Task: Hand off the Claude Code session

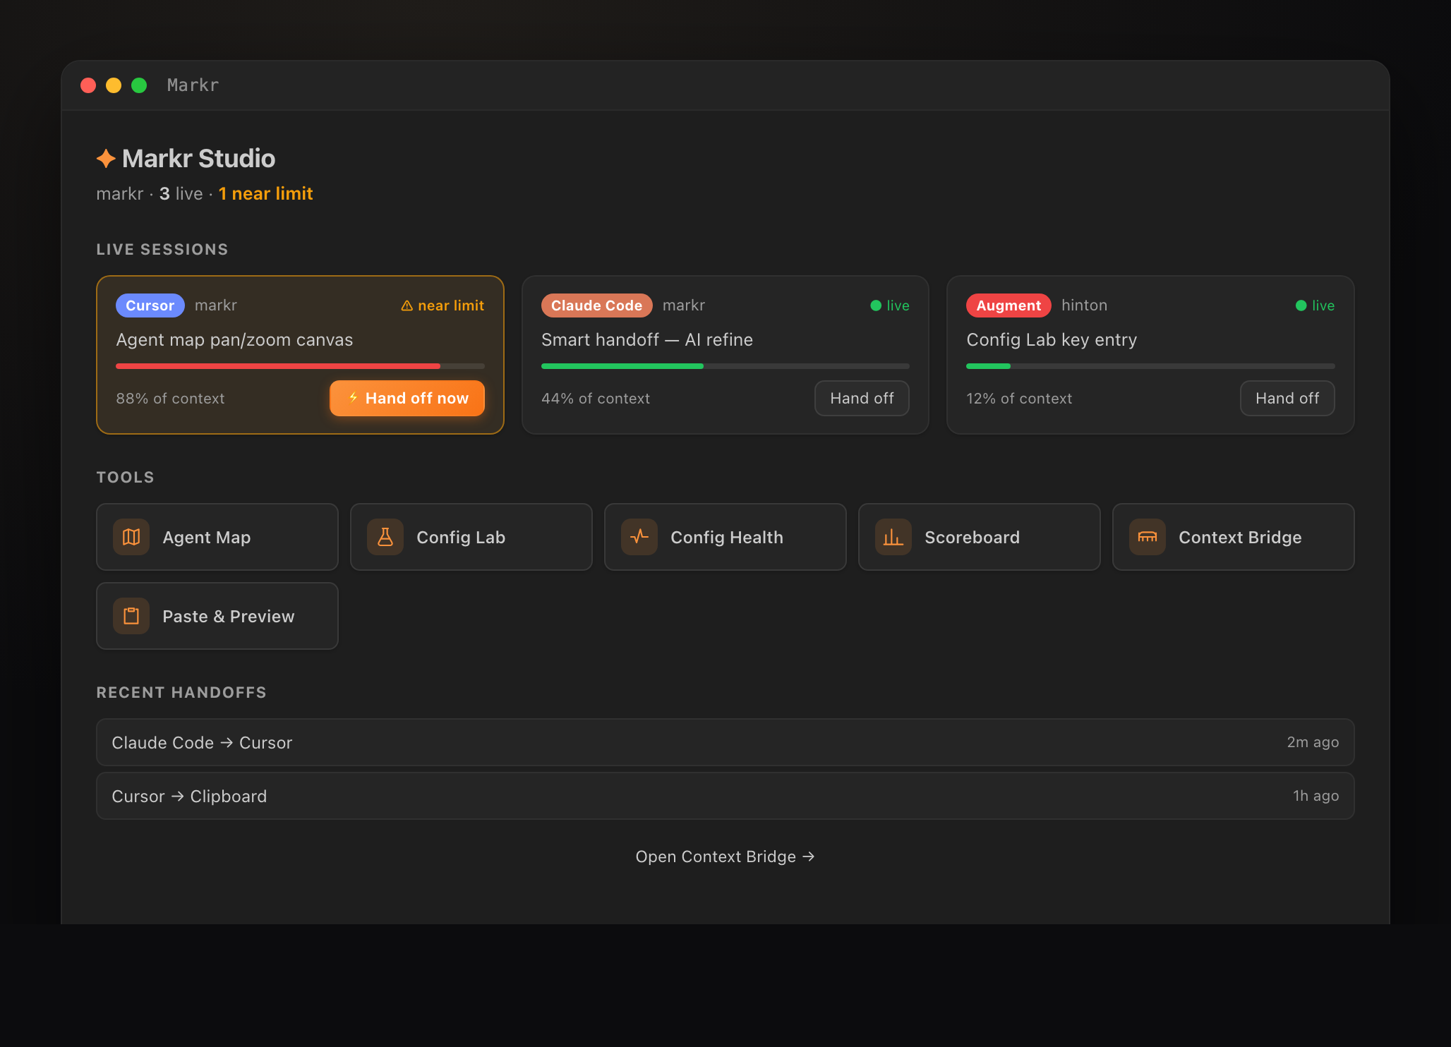Action: [862, 398]
